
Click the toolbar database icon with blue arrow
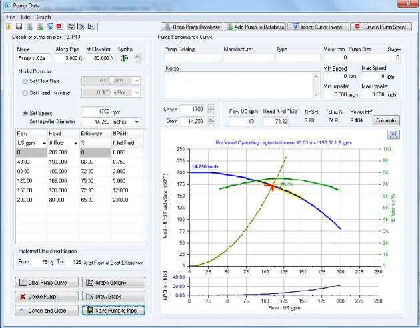[x=29, y=27]
